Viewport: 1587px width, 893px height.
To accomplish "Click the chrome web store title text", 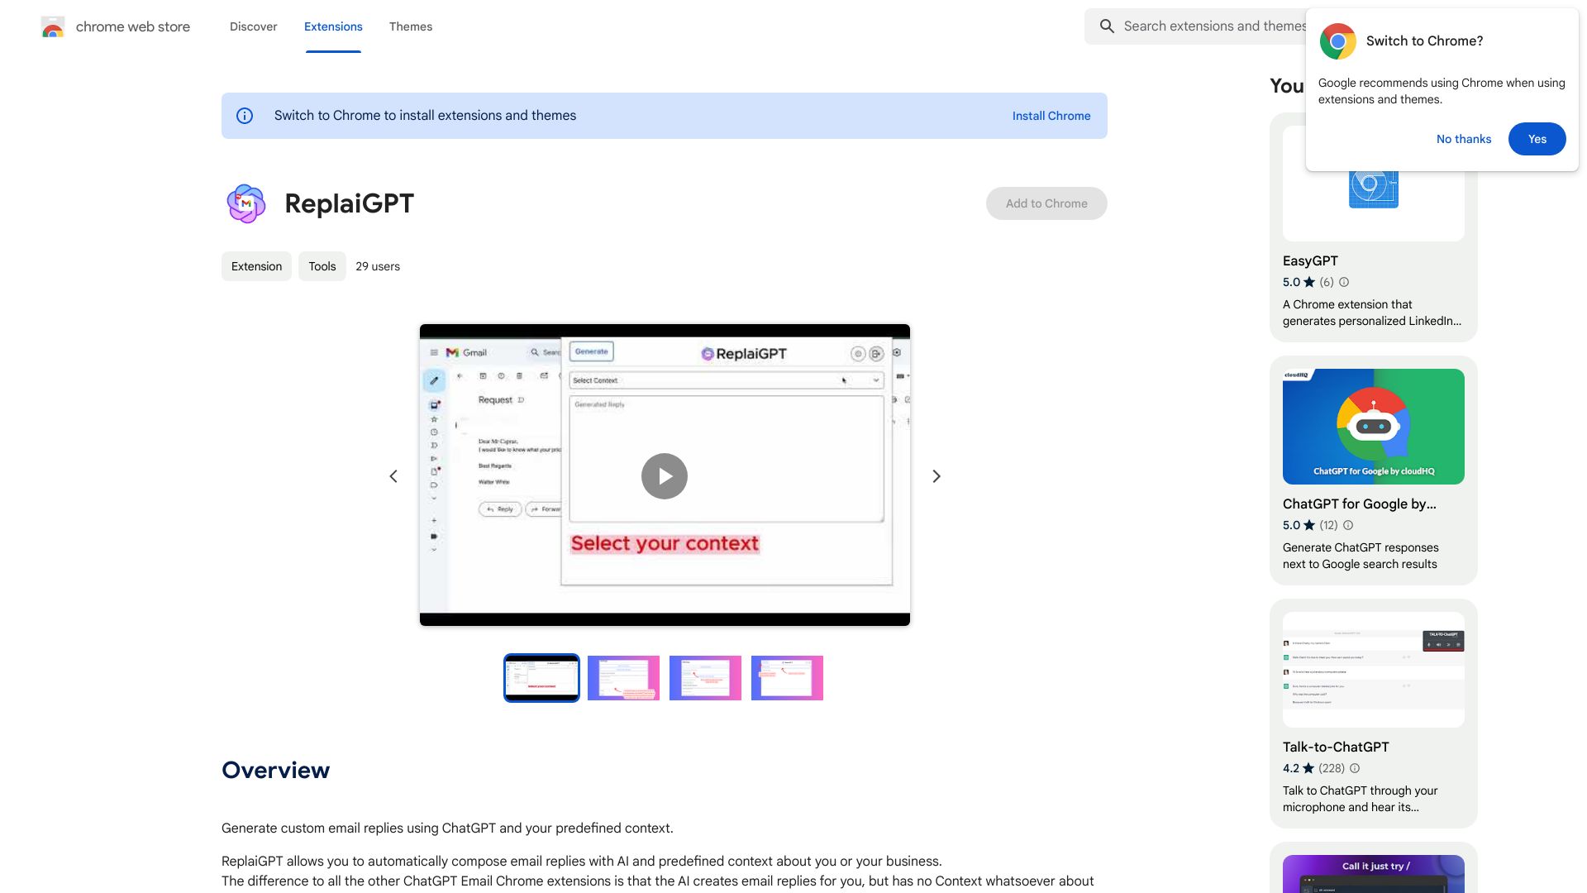I will (133, 26).
